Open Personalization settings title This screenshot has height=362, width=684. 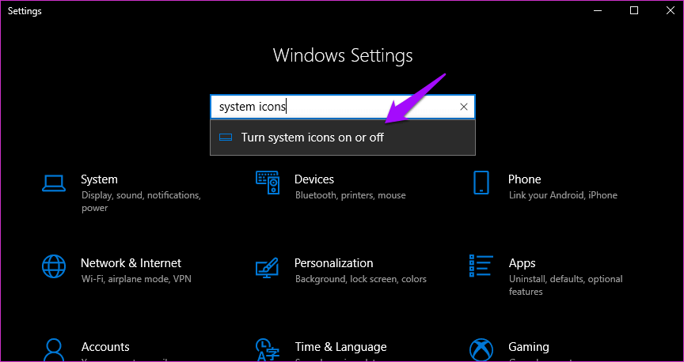(334, 263)
